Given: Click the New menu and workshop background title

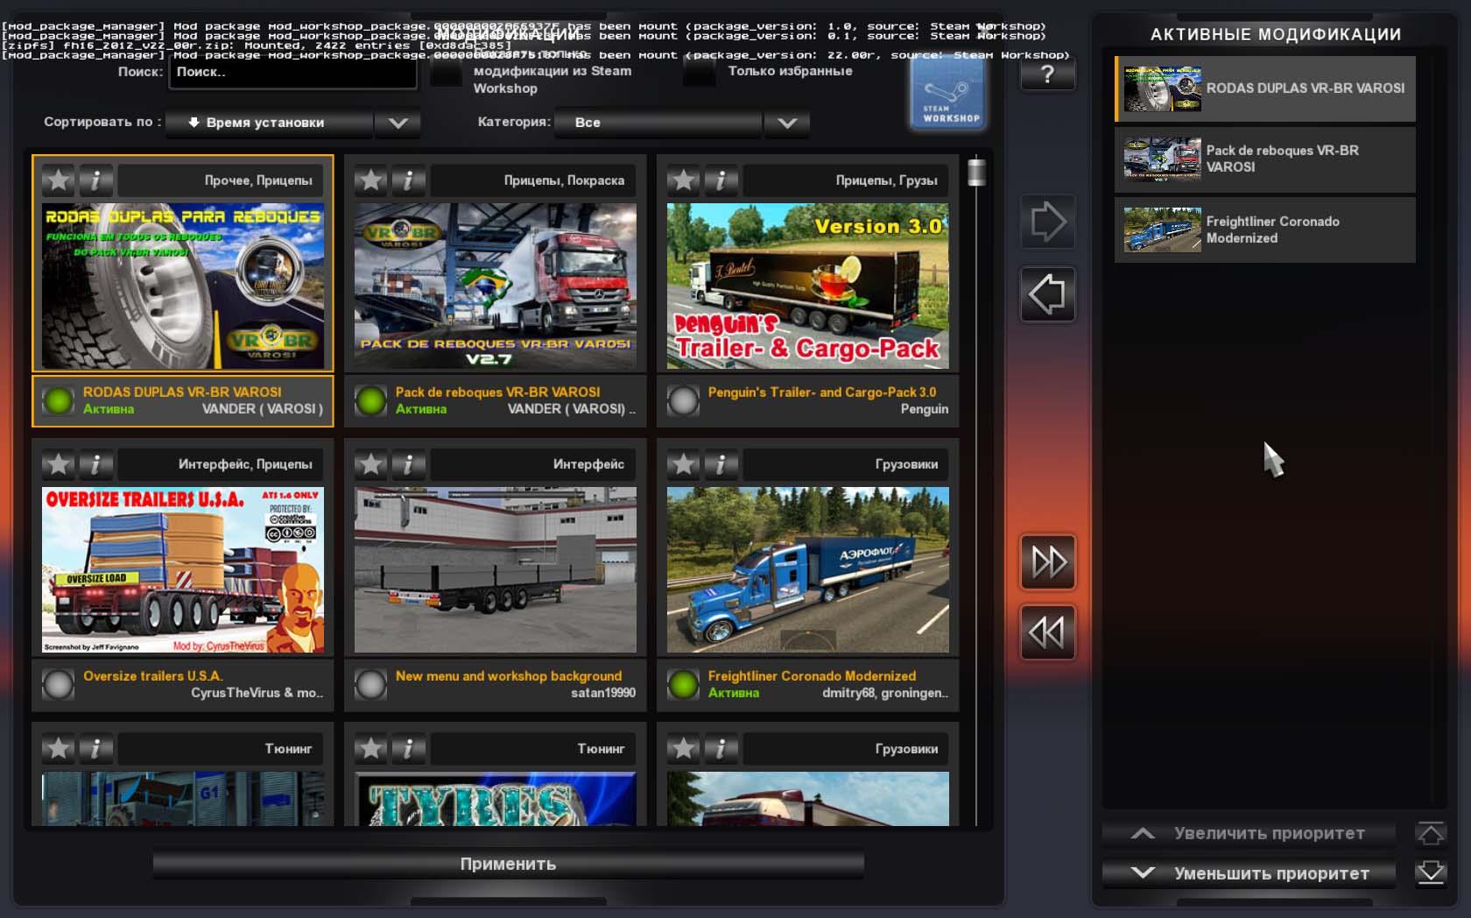Looking at the screenshot, I should (x=509, y=676).
